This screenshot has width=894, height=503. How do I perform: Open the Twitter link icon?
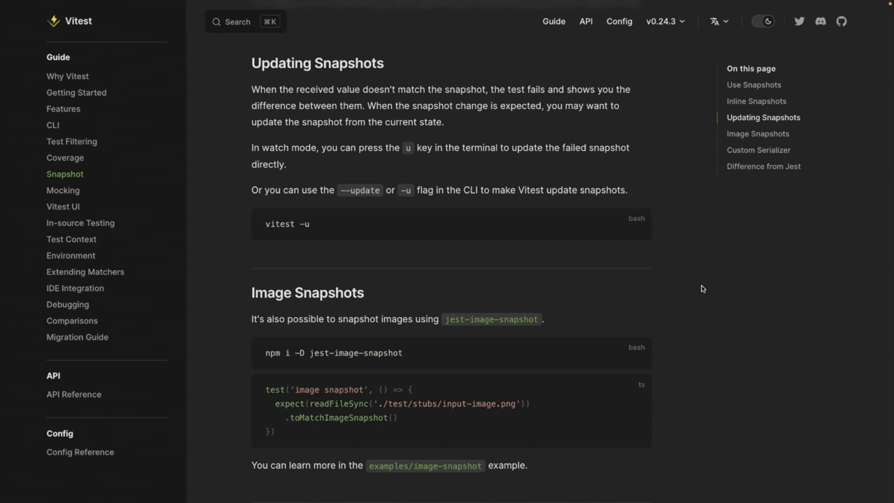[800, 21]
